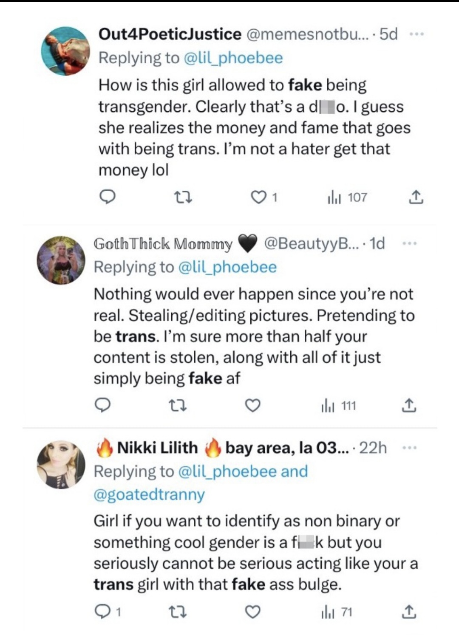This screenshot has width=459, height=635.
Task: Retweet GothThick Mommy's post
Action: [x=178, y=406]
